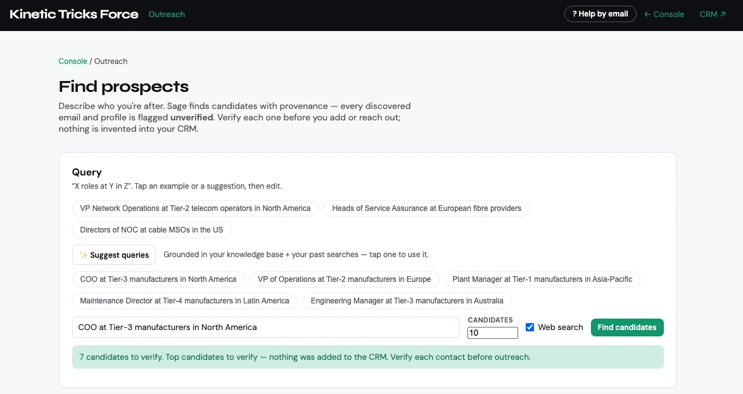Click the CANDIDATES label

pos(490,320)
